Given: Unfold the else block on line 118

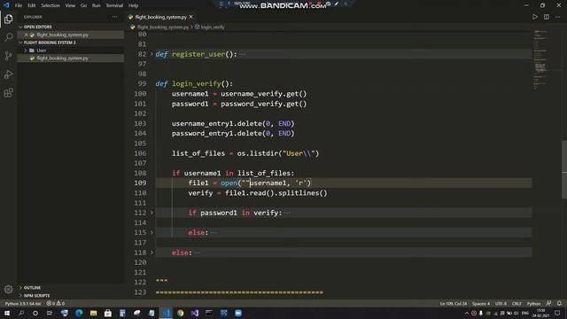Looking at the screenshot, I should (x=151, y=253).
